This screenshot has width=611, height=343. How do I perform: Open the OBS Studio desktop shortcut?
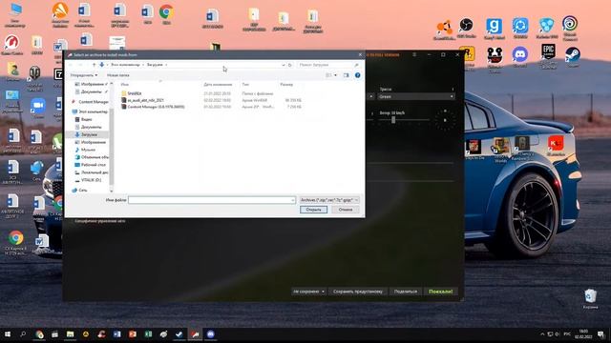[466, 28]
